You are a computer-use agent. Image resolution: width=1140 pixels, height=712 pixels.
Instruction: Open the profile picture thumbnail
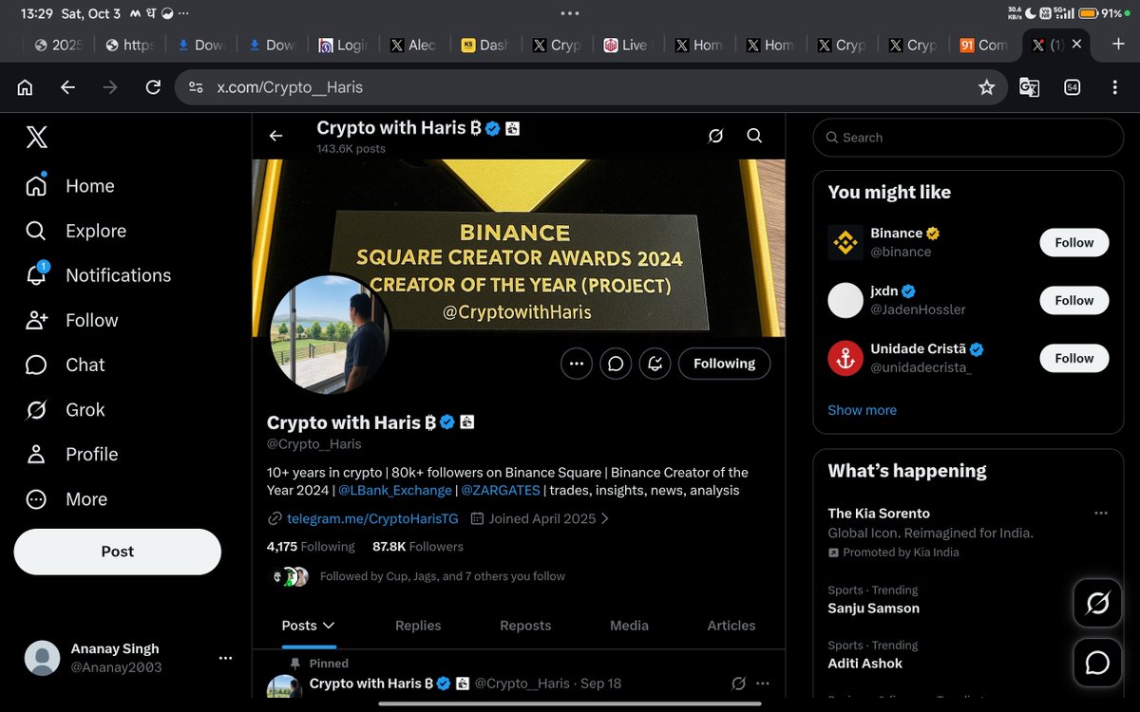330,335
